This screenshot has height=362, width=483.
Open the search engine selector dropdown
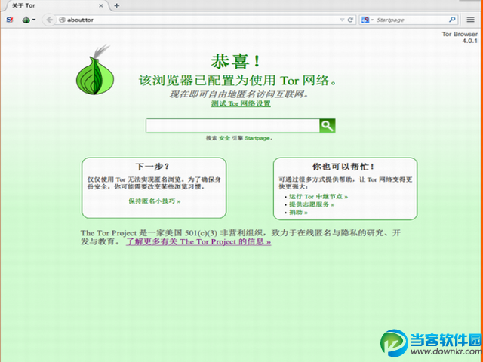click(368, 20)
